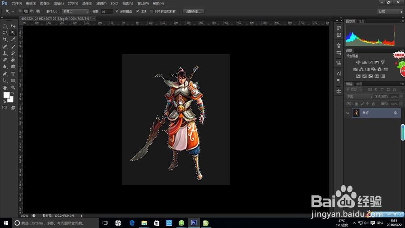This screenshot has height=228, width=405.
Task: Click the white foreground color swatch
Action: (6, 95)
